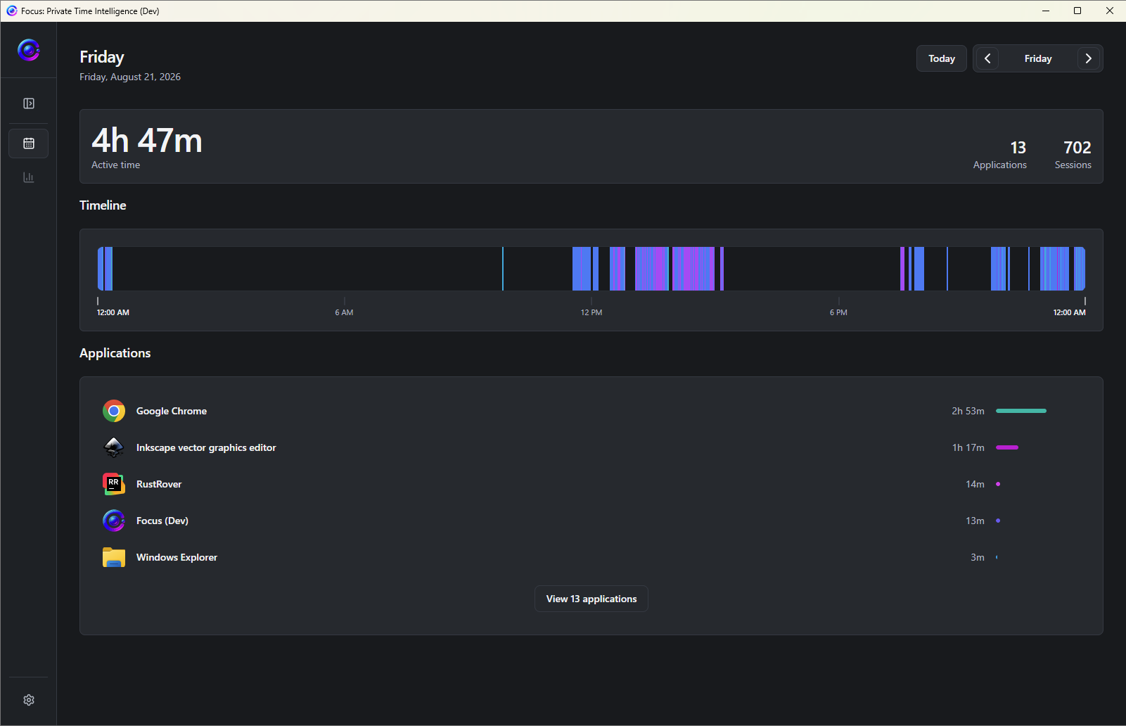Screen dimensions: 1126x726
Task: Open the calendar day view icon
Action: pos(29,144)
